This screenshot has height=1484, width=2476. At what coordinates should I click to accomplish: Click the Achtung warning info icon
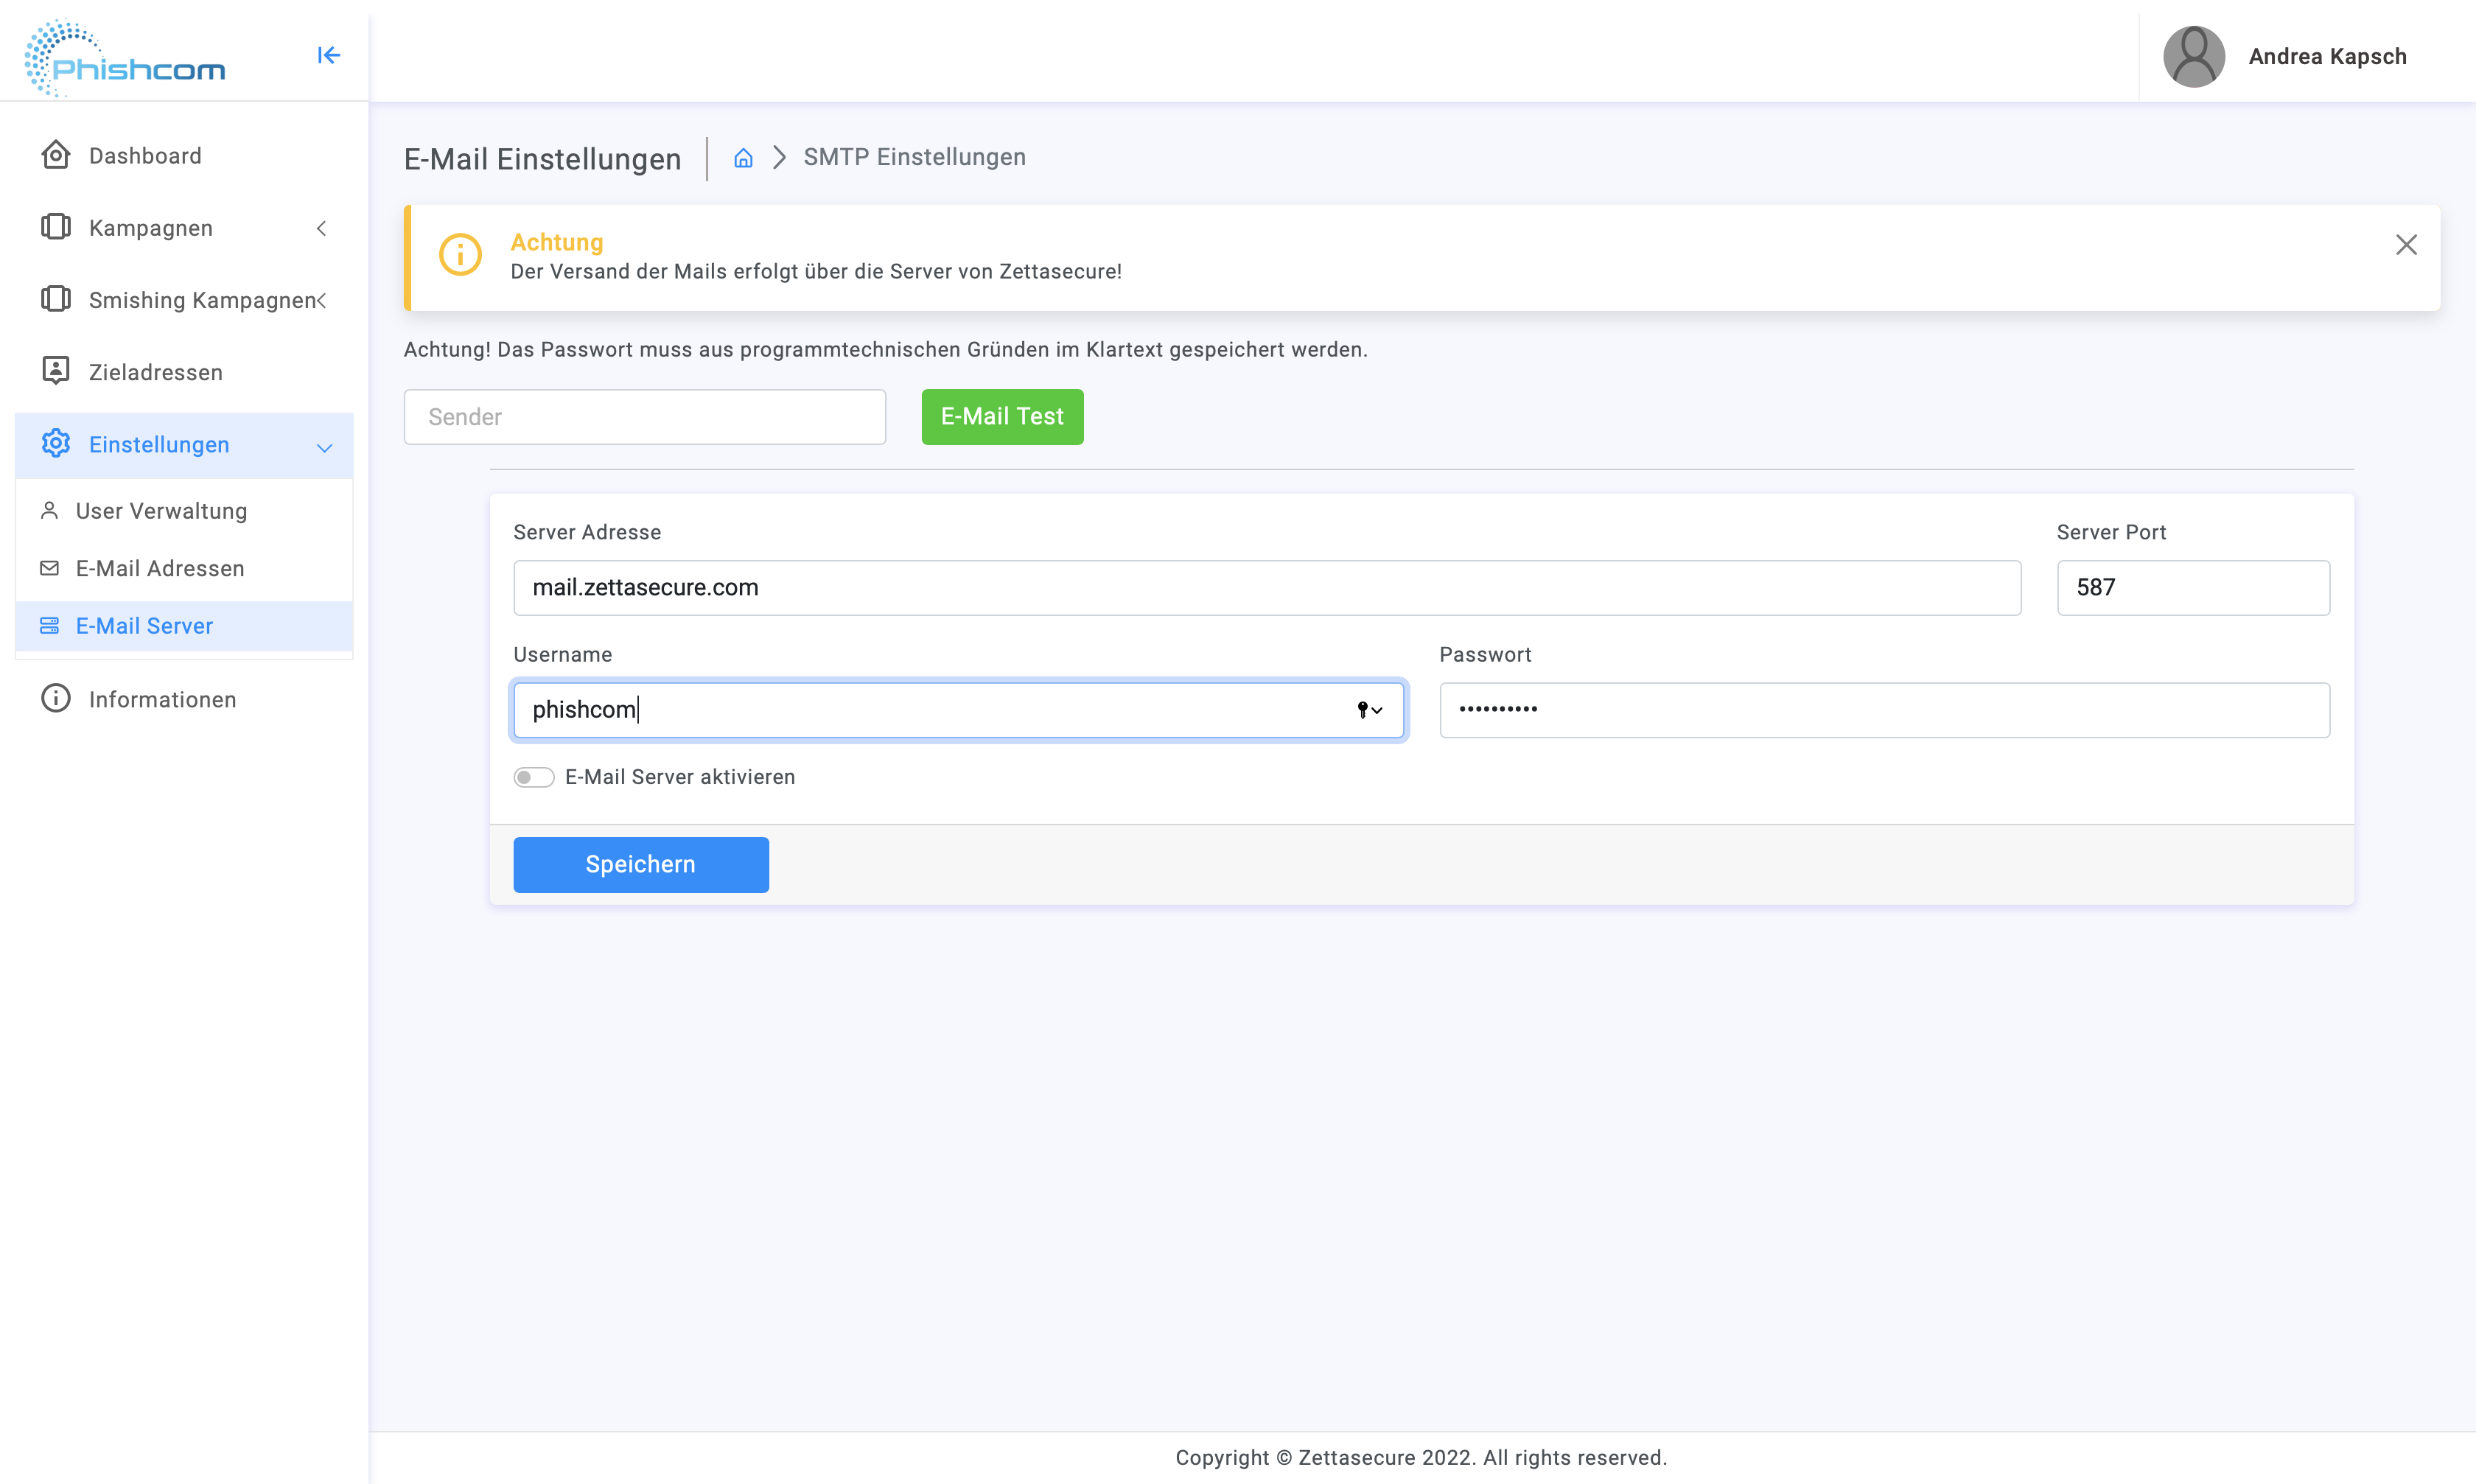click(x=460, y=255)
